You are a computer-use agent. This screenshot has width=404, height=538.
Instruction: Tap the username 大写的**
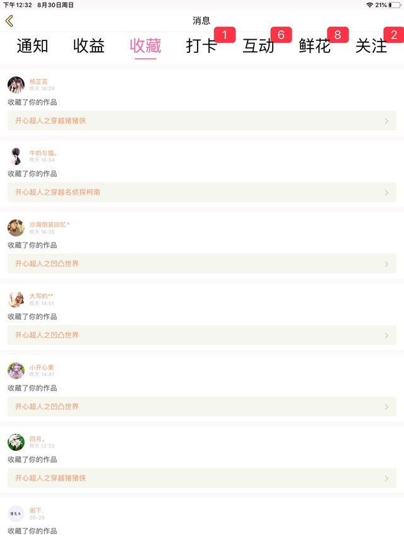(41, 296)
